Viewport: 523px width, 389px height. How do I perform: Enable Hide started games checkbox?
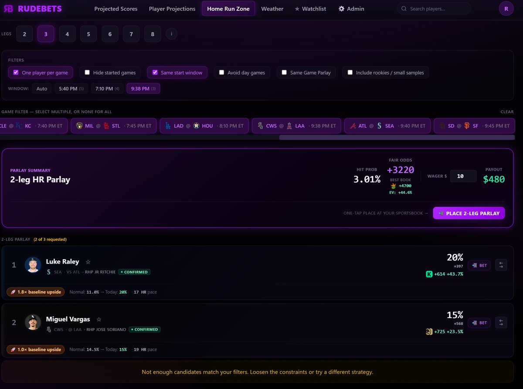[87, 72]
